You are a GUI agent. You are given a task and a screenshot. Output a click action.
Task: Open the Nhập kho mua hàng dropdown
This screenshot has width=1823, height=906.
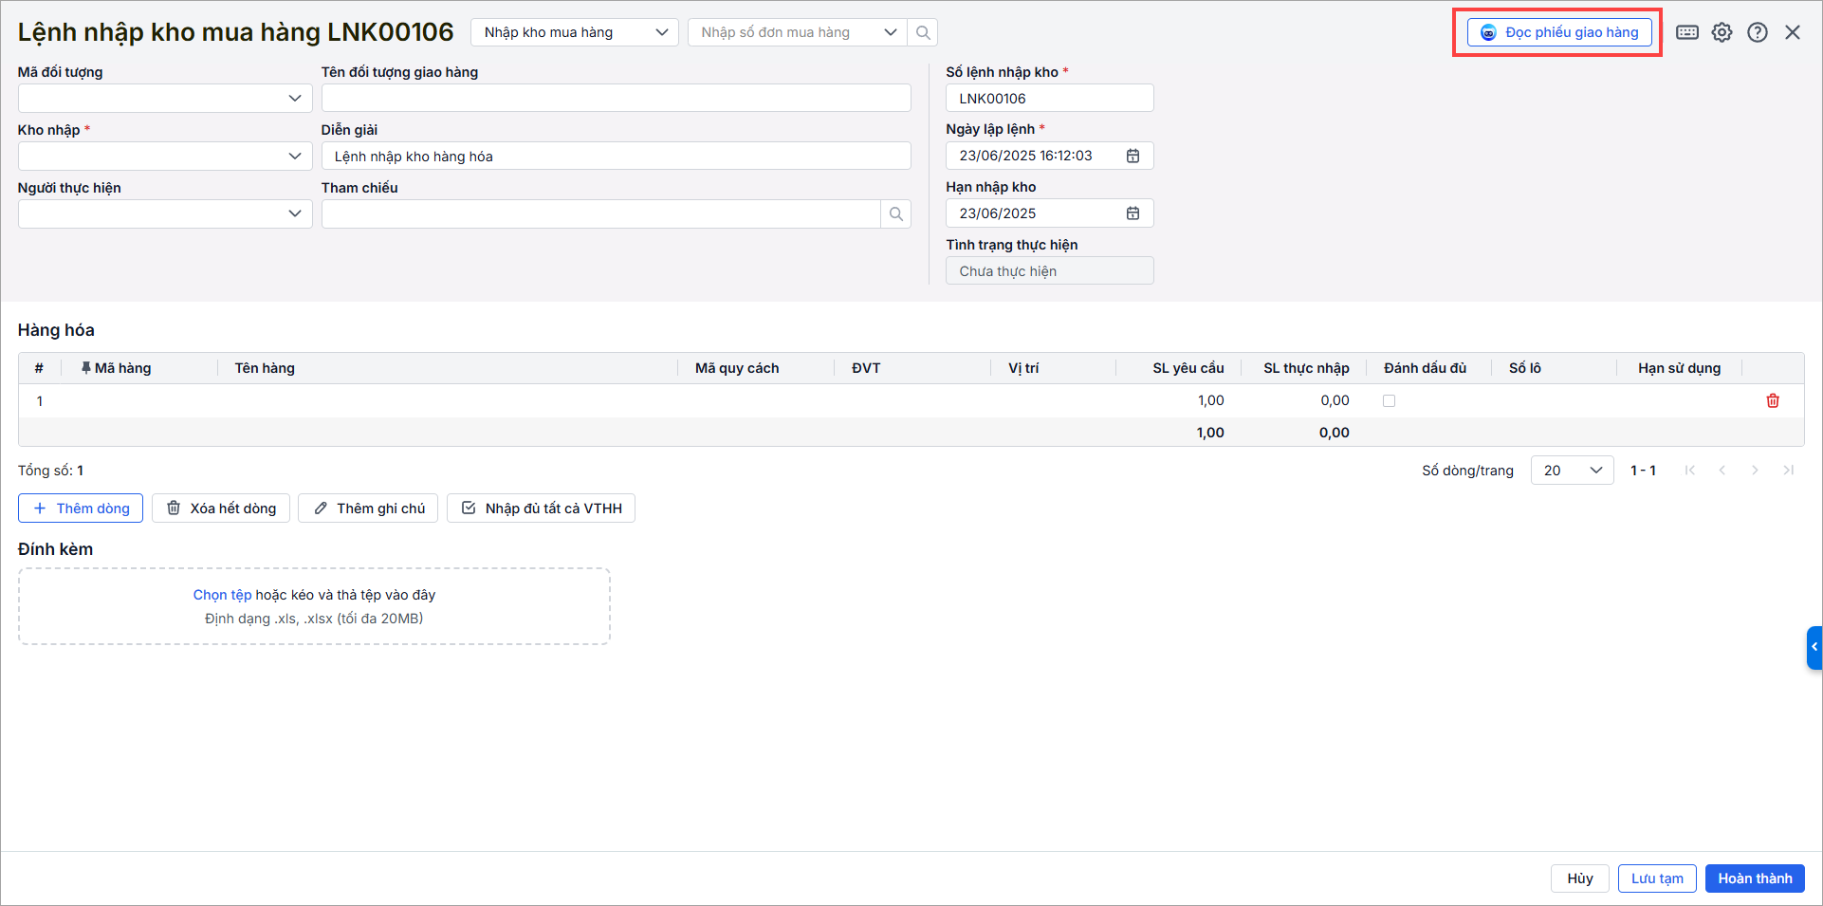click(575, 32)
